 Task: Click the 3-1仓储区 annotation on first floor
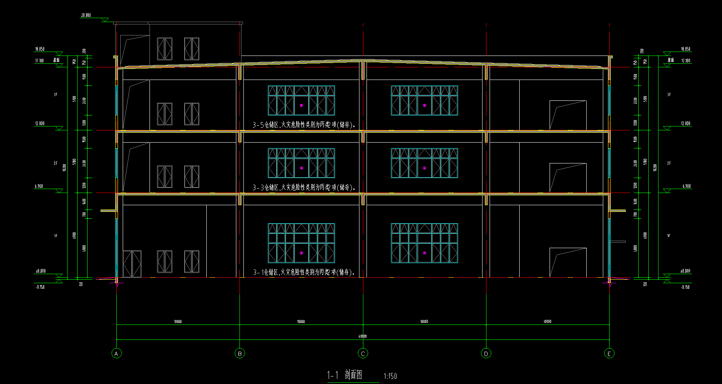click(304, 272)
